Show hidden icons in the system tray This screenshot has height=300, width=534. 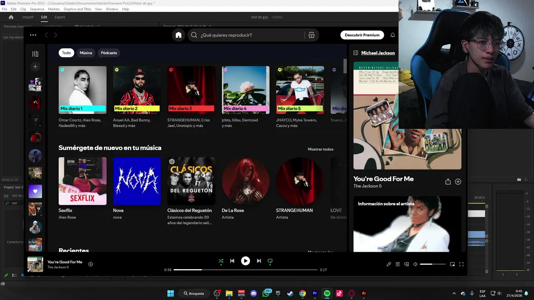pyautogui.click(x=454, y=293)
